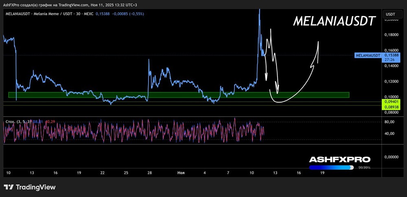This screenshot has width=407, height=197.
Task: Click the 28 date label on time axis
Action: (150, 173)
